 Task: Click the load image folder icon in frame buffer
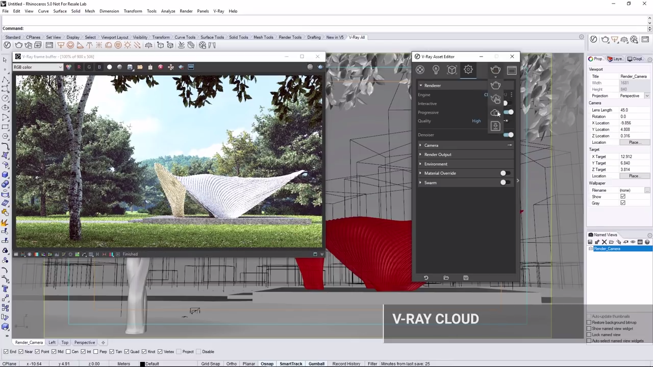(x=140, y=67)
